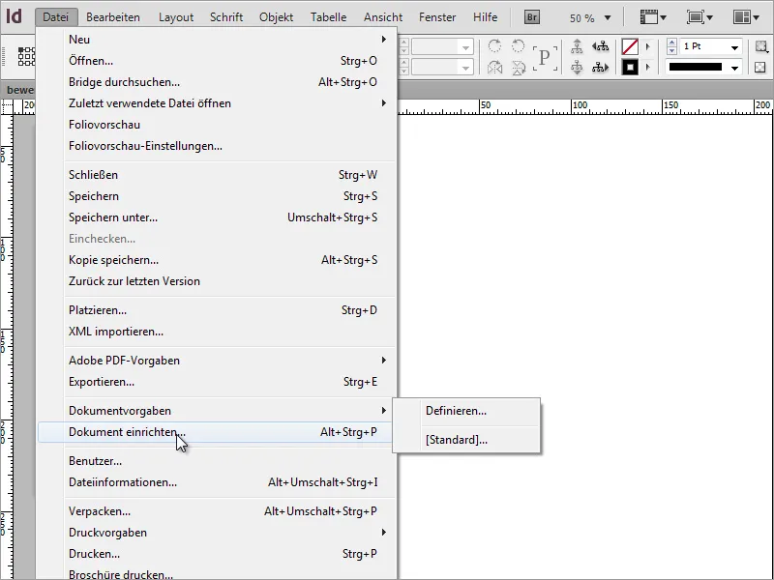The width and height of the screenshot is (774, 580).
Task: Increase stroke weight with stepper arrow
Action: pos(671,43)
